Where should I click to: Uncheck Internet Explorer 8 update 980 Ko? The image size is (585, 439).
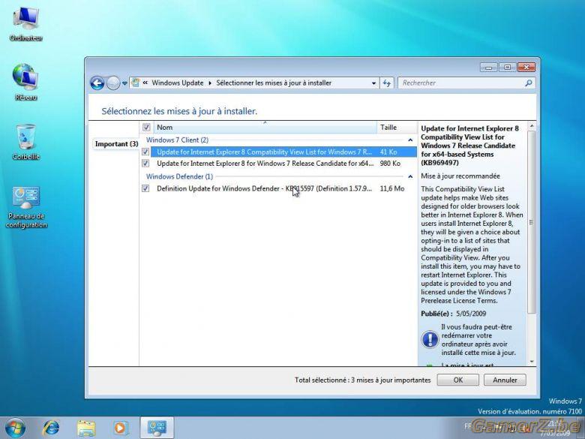tap(145, 164)
